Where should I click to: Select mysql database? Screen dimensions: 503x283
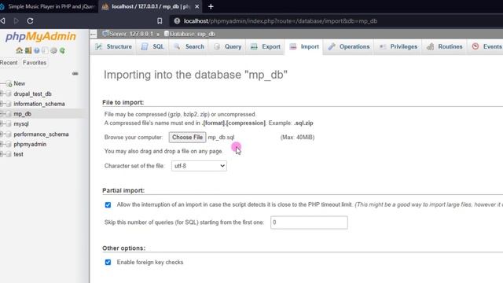point(21,123)
